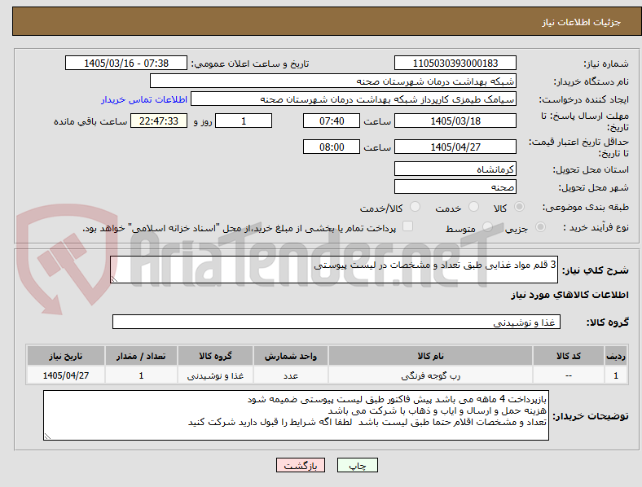Click the کد کالا column header
Image resolution: width=642 pixels, height=487 pixels.
pos(569,356)
